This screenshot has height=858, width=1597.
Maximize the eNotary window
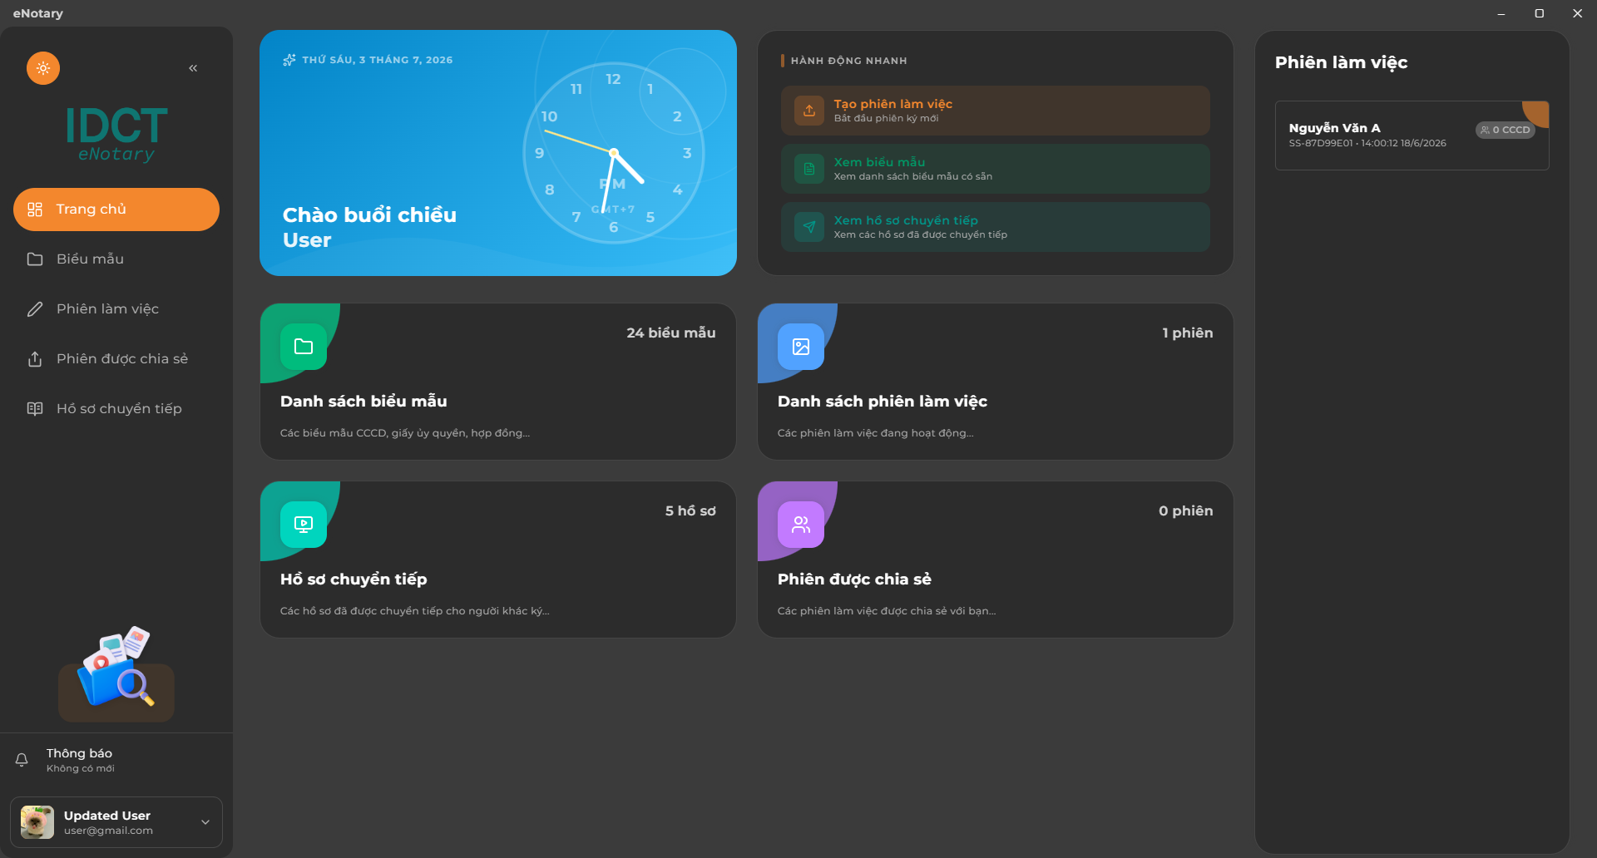pos(1540,13)
